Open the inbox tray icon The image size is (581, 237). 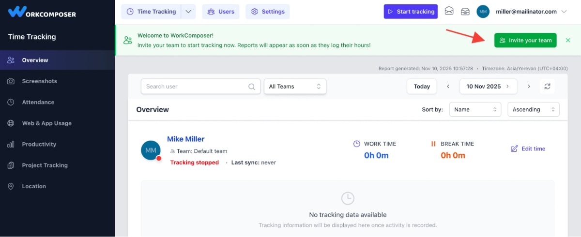(465, 11)
